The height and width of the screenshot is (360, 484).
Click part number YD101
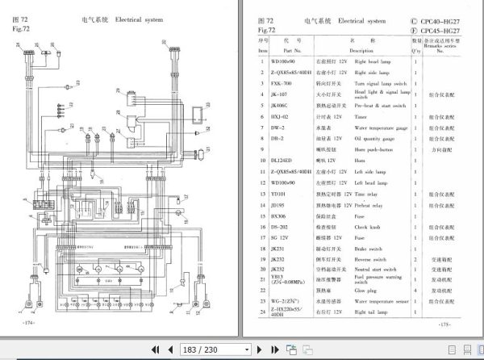tap(277, 195)
